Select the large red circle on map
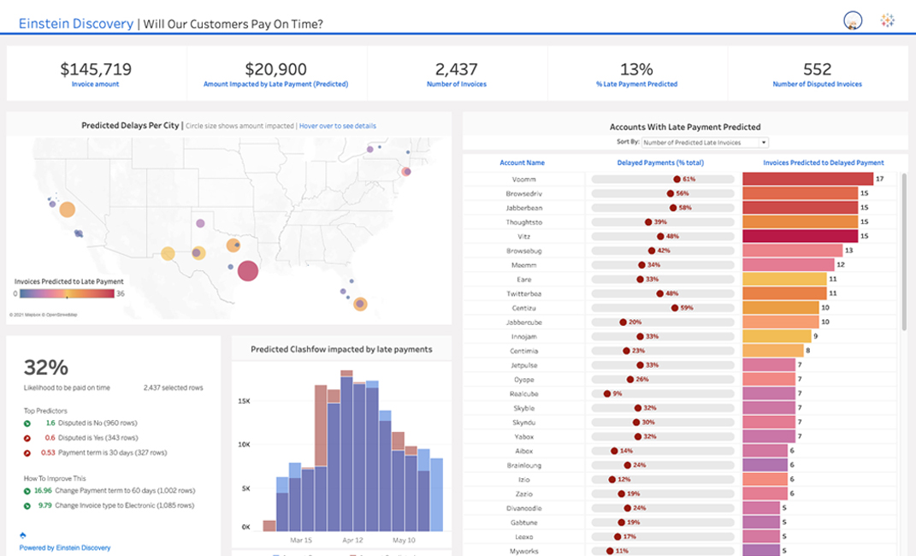 tap(248, 271)
